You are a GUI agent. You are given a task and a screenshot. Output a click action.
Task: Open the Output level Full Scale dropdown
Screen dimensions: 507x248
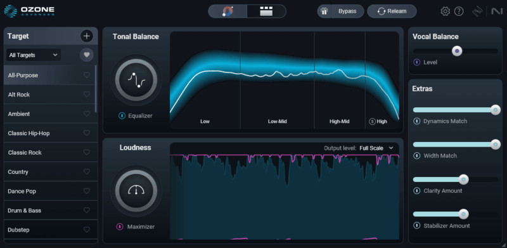point(376,148)
